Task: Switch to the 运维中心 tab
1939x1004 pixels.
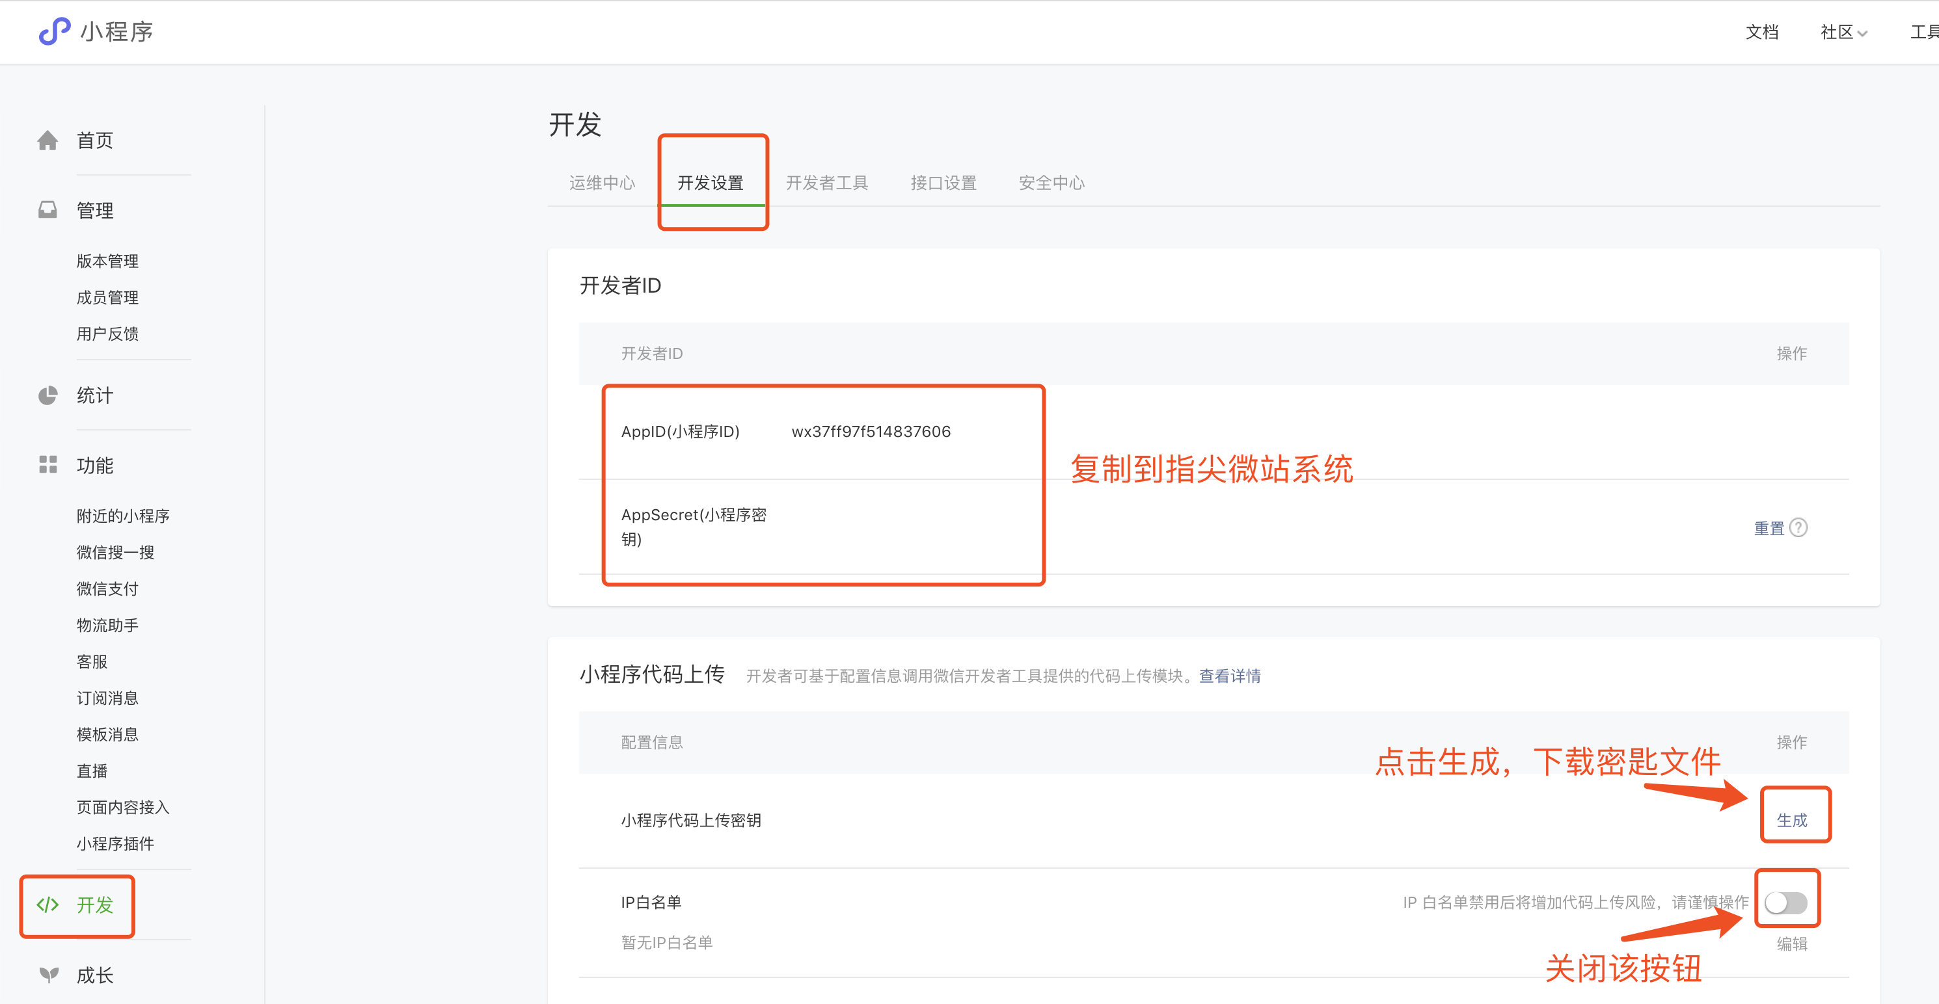Action: click(602, 183)
